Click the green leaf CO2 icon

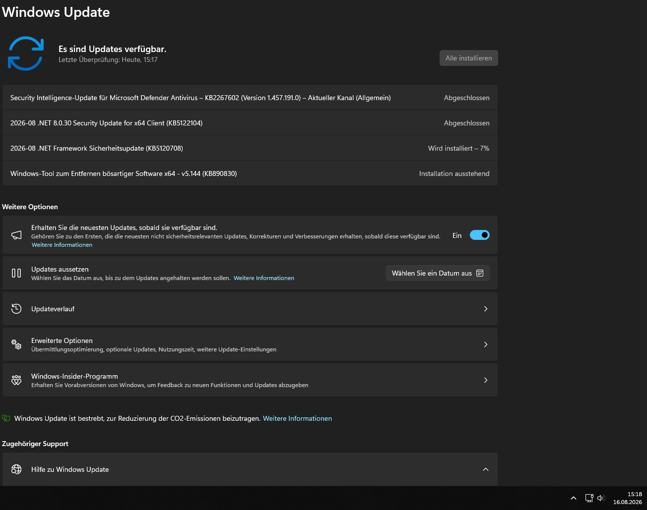(6, 418)
